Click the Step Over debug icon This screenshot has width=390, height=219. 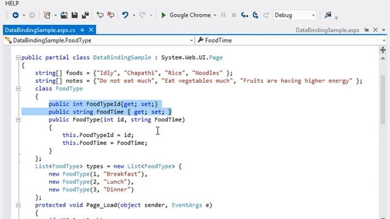coord(255,15)
